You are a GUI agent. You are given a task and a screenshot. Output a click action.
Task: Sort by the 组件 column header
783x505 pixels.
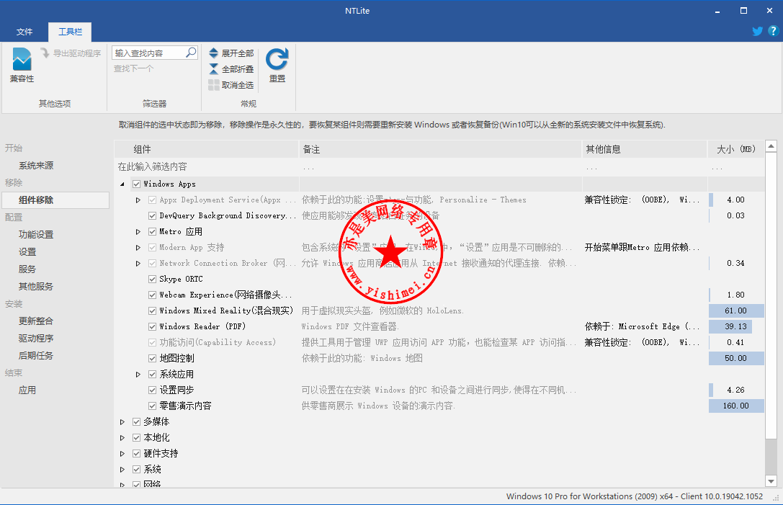(x=207, y=149)
